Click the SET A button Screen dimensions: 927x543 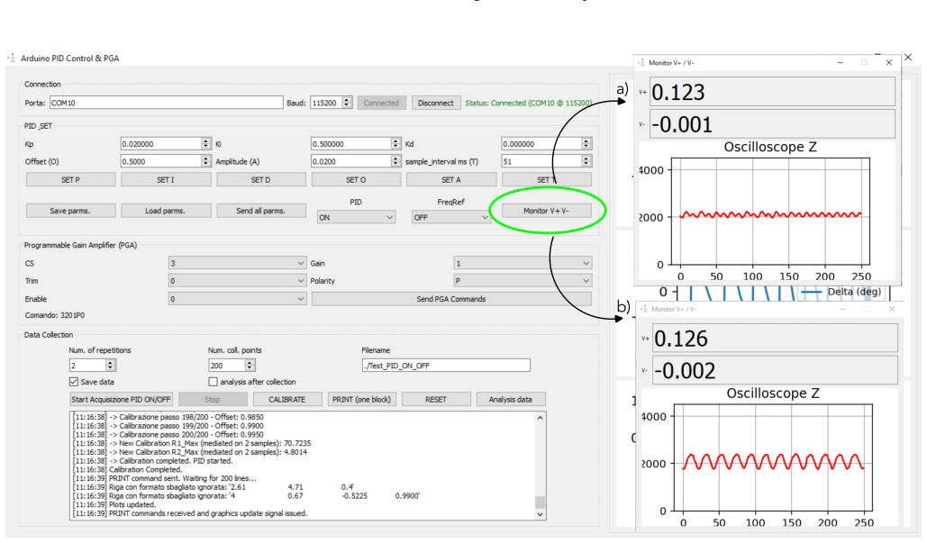(x=451, y=179)
